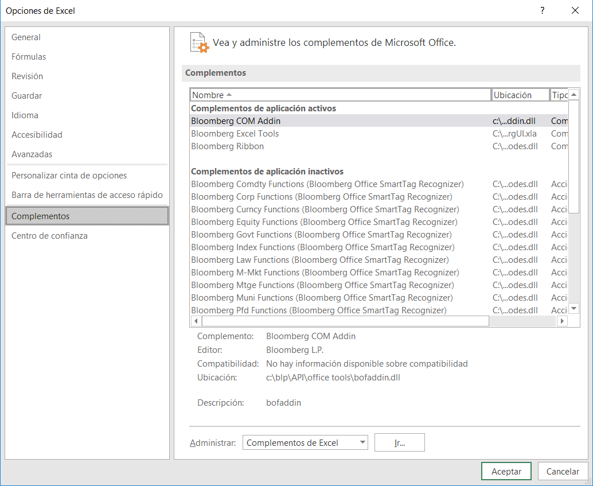Viewport: 593px width, 486px height.
Task: Open the Administrar dropdown Complementos de Excel
Action: (x=305, y=442)
